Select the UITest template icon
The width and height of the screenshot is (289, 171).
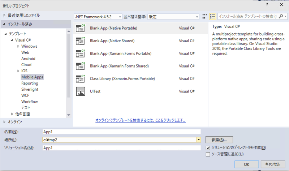pyautogui.click(x=81, y=91)
